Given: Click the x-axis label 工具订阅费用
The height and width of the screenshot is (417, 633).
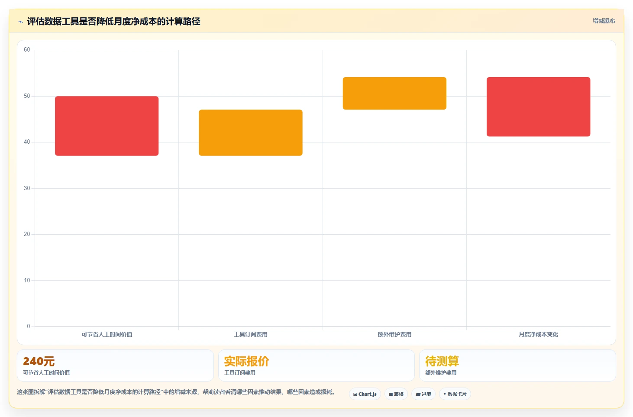Looking at the screenshot, I should point(251,334).
